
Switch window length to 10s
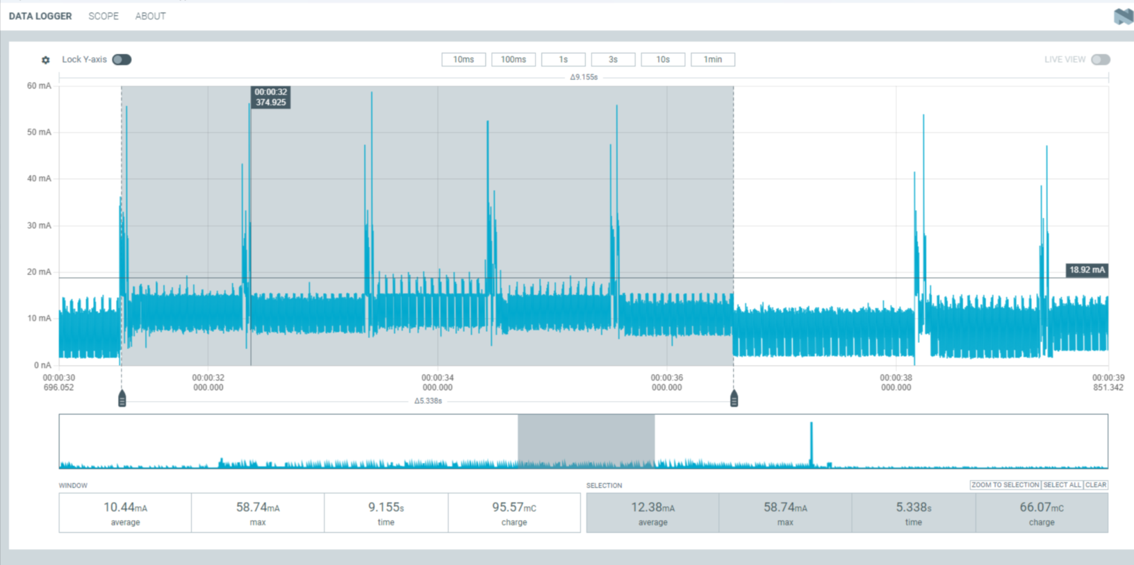[x=663, y=60]
